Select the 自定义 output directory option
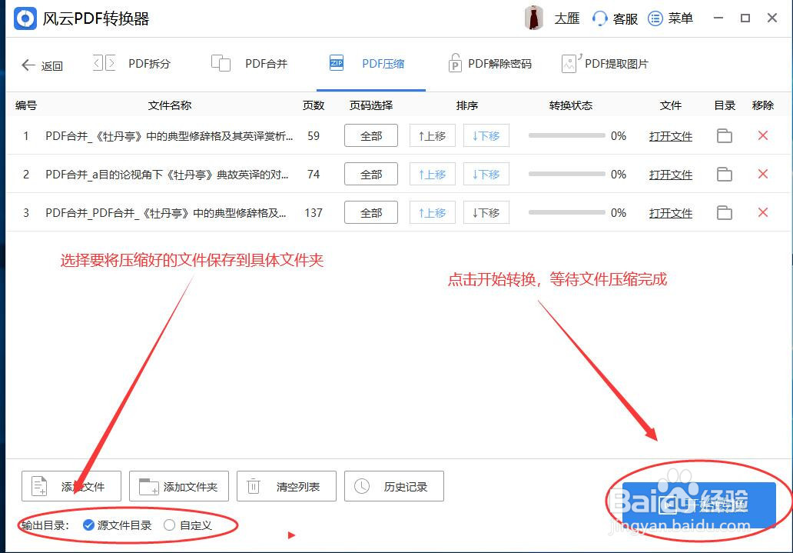The width and height of the screenshot is (793, 553). (168, 525)
